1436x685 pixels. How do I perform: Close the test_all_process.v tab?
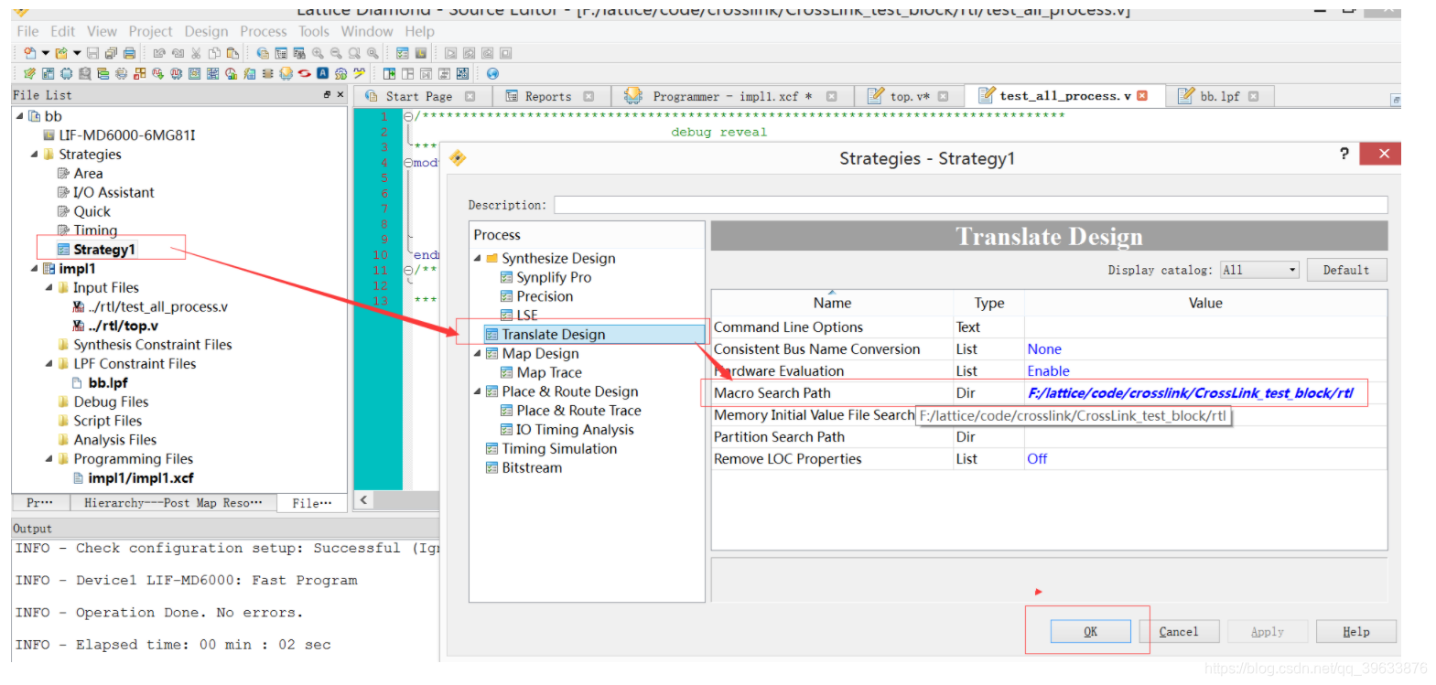coord(1142,96)
